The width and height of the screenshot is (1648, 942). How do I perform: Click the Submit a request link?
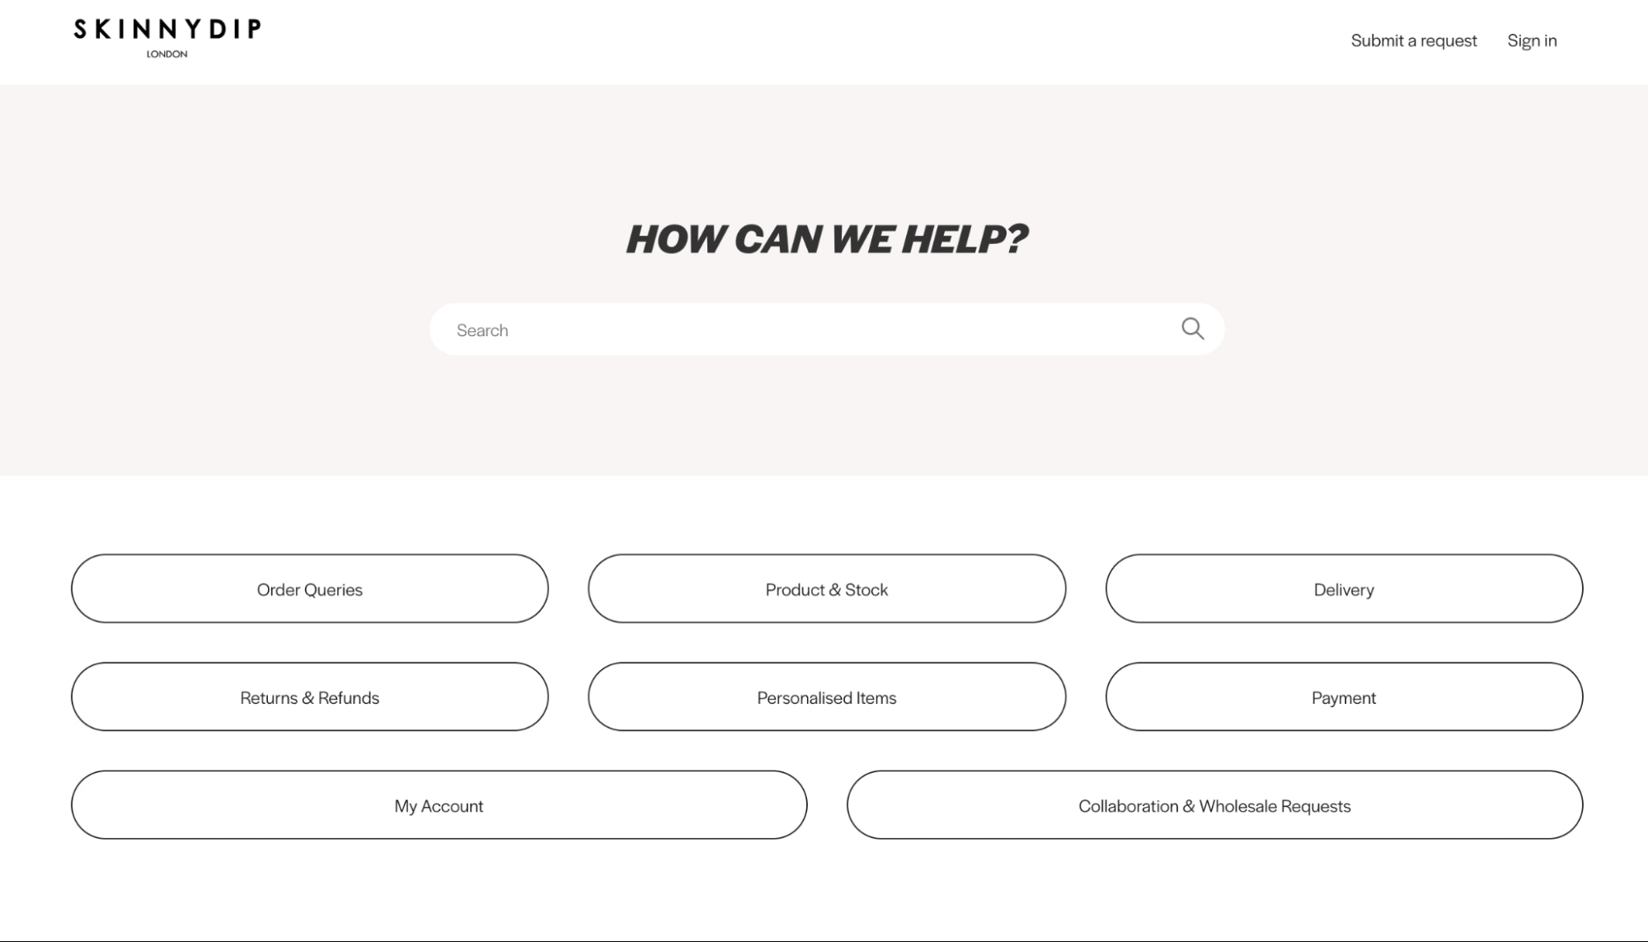1414,40
